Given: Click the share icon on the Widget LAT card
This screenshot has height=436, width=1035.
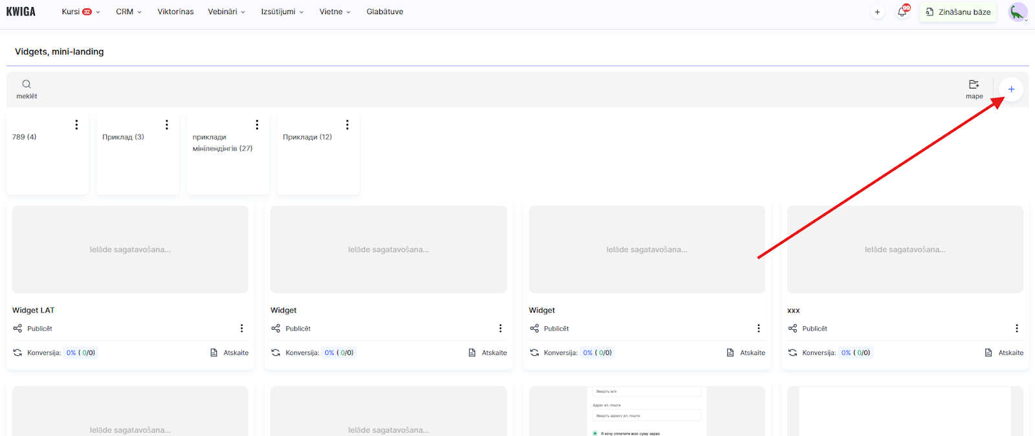Looking at the screenshot, I should pos(17,329).
